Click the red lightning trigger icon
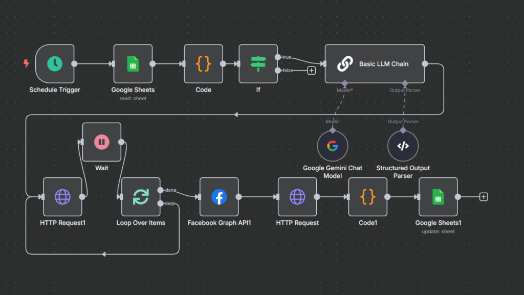Screen dimensions: 524x295 (27, 63)
